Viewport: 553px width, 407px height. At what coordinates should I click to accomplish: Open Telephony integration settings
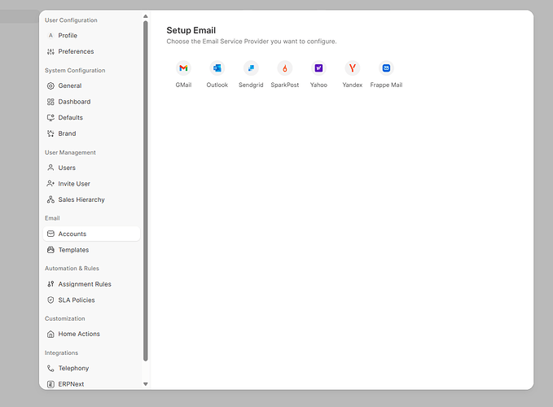(x=92, y=368)
